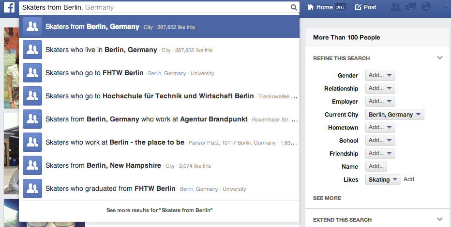Open the friend requests icon
451x227 pixels.
(x=396, y=7)
